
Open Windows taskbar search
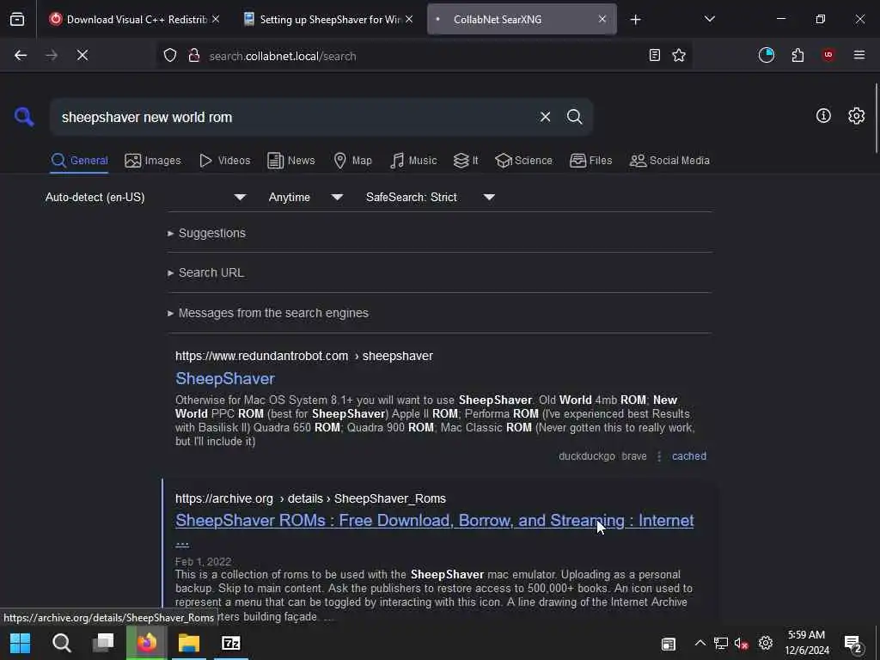pos(62,643)
